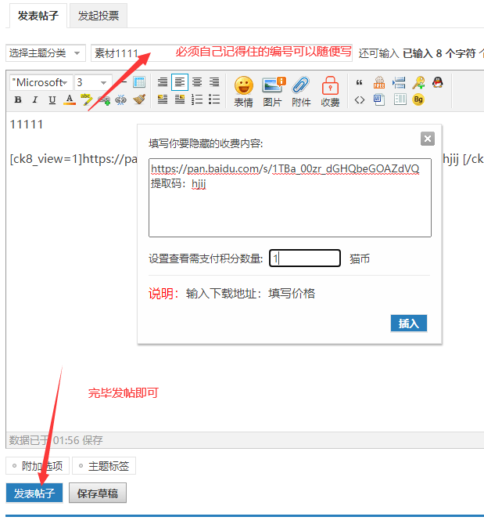Select the 发表帖子 tab at top
484x524 pixels.
[38, 16]
